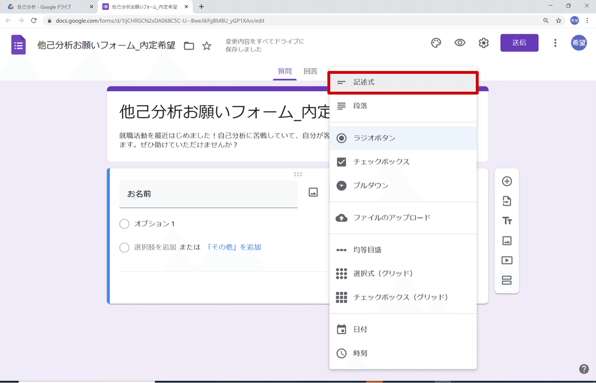The width and height of the screenshot is (596, 383).
Task: Preview the form with the eye icon
Action: tap(459, 43)
